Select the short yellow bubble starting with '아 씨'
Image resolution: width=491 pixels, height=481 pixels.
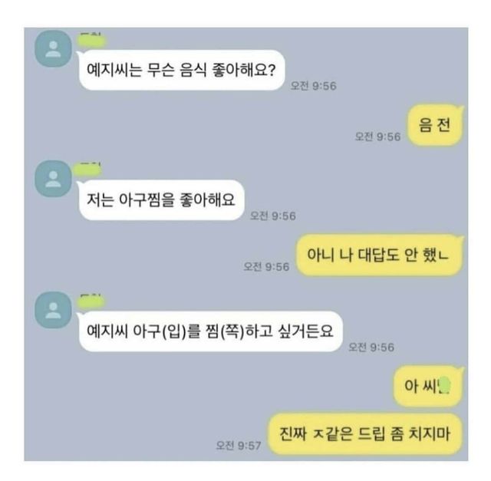[x=428, y=386]
